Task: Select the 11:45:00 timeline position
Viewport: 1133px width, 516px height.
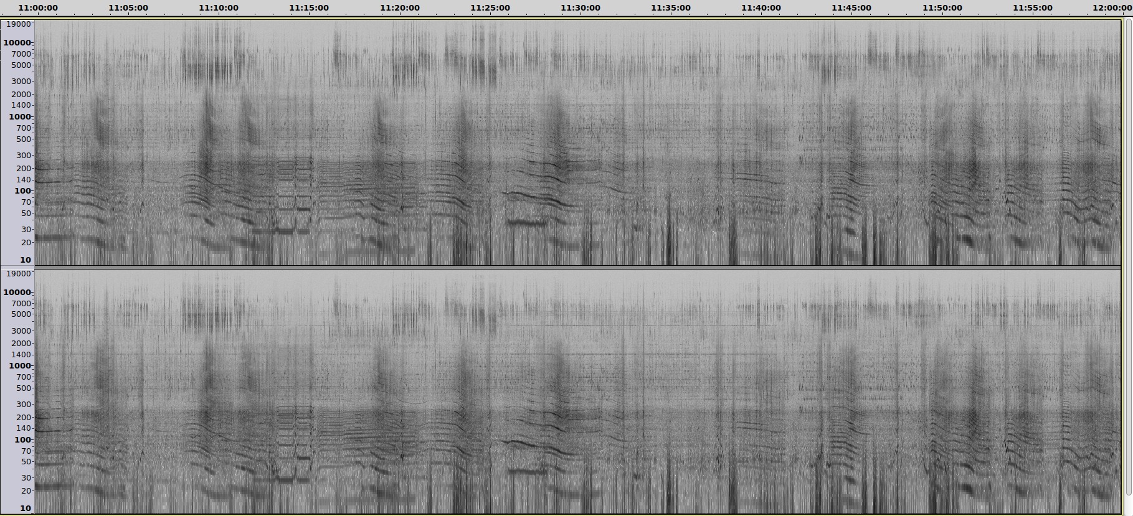Action: (x=851, y=8)
